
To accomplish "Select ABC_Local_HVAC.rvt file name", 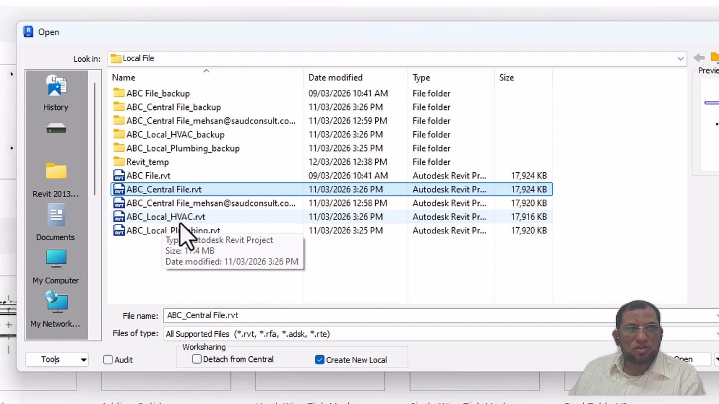I will click(166, 217).
